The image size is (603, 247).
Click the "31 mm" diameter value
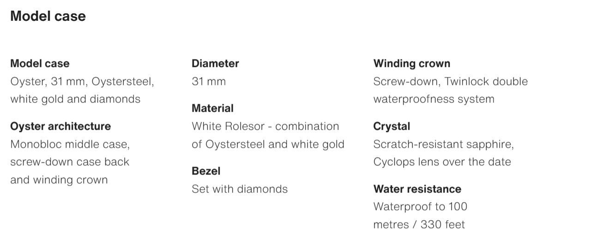(209, 82)
